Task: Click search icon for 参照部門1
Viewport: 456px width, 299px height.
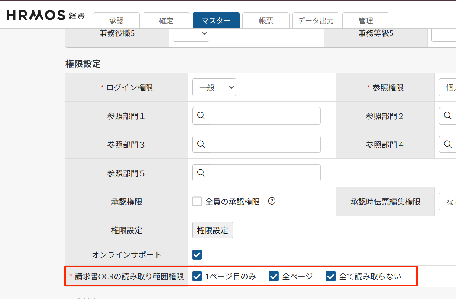Action: pyautogui.click(x=201, y=116)
